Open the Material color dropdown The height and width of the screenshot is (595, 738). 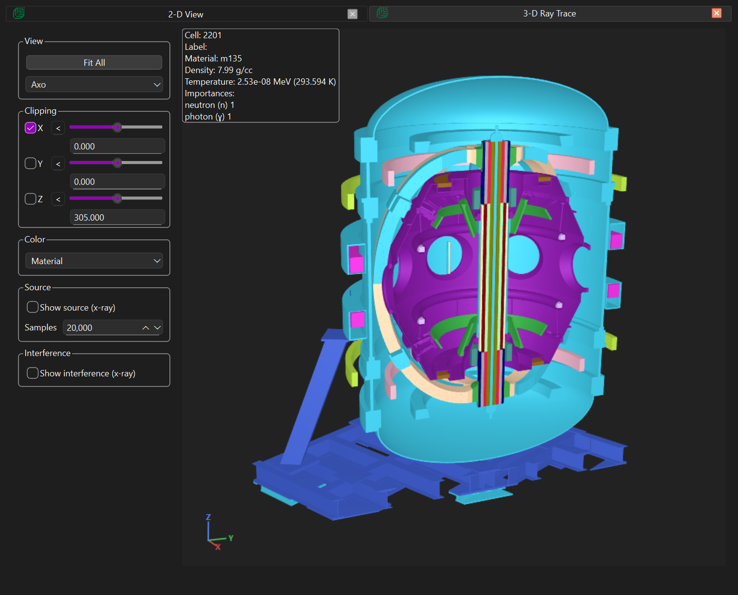click(x=94, y=261)
